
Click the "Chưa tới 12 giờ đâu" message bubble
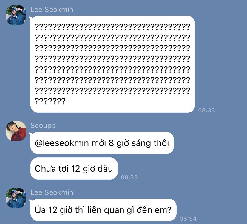pyautogui.click(x=74, y=169)
